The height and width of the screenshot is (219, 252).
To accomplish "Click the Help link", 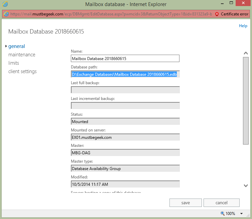I will click(x=243, y=26).
